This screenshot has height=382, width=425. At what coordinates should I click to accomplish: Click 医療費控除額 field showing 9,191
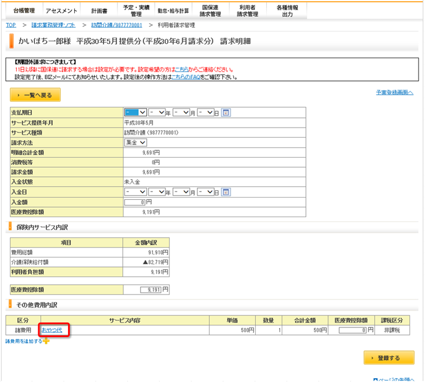coord(151,290)
